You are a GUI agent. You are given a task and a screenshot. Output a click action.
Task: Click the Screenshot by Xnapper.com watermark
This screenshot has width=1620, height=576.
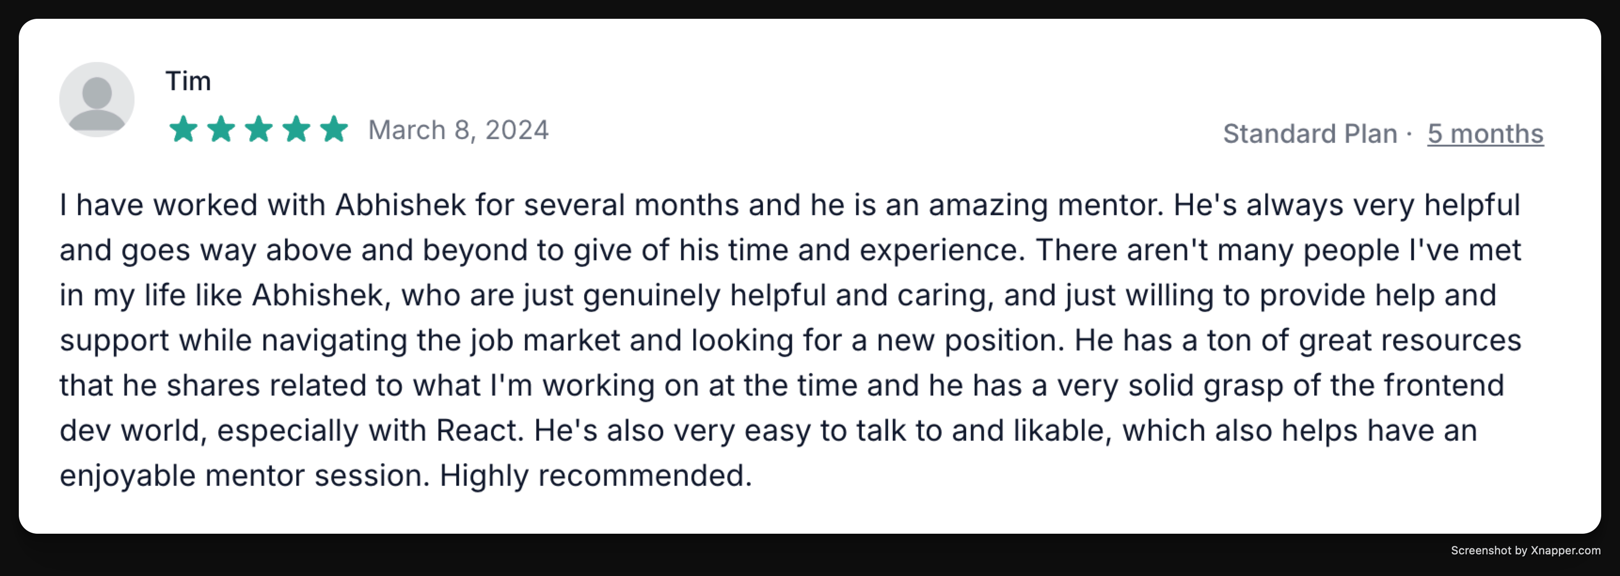(1525, 550)
